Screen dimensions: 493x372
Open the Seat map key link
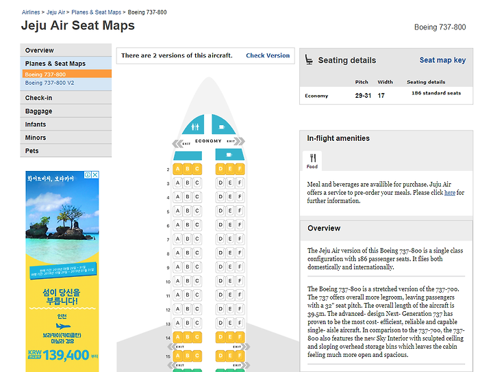(443, 60)
